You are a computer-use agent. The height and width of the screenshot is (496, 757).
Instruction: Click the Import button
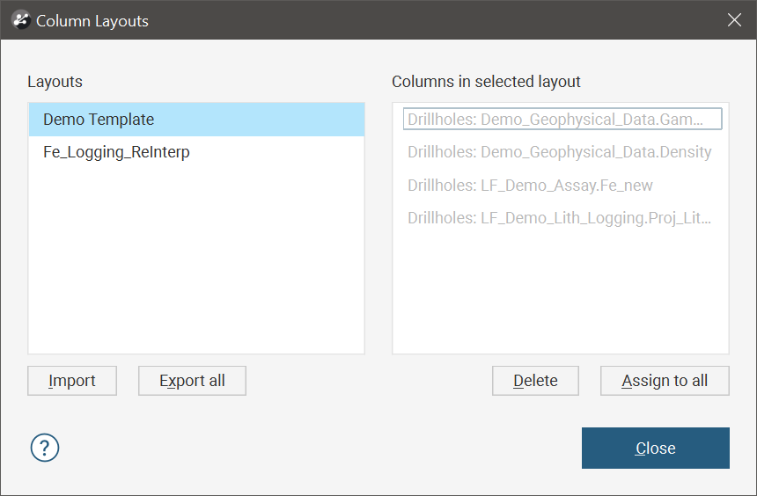click(x=72, y=381)
